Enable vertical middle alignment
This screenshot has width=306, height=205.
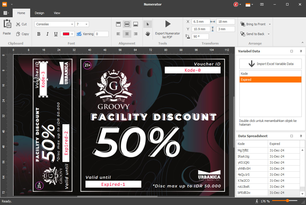tap(127, 24)
